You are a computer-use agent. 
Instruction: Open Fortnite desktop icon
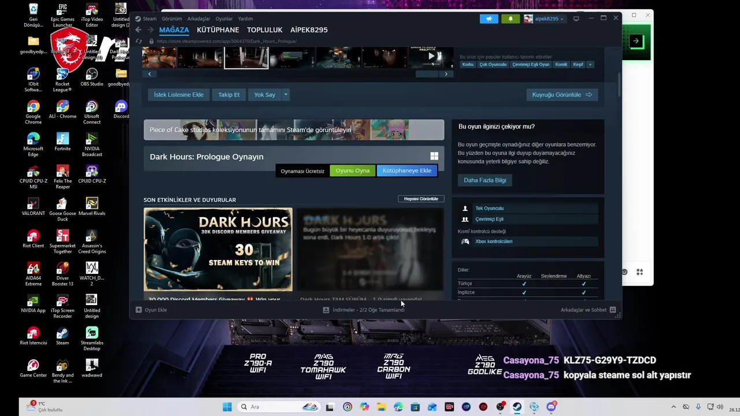click(62, 142)
